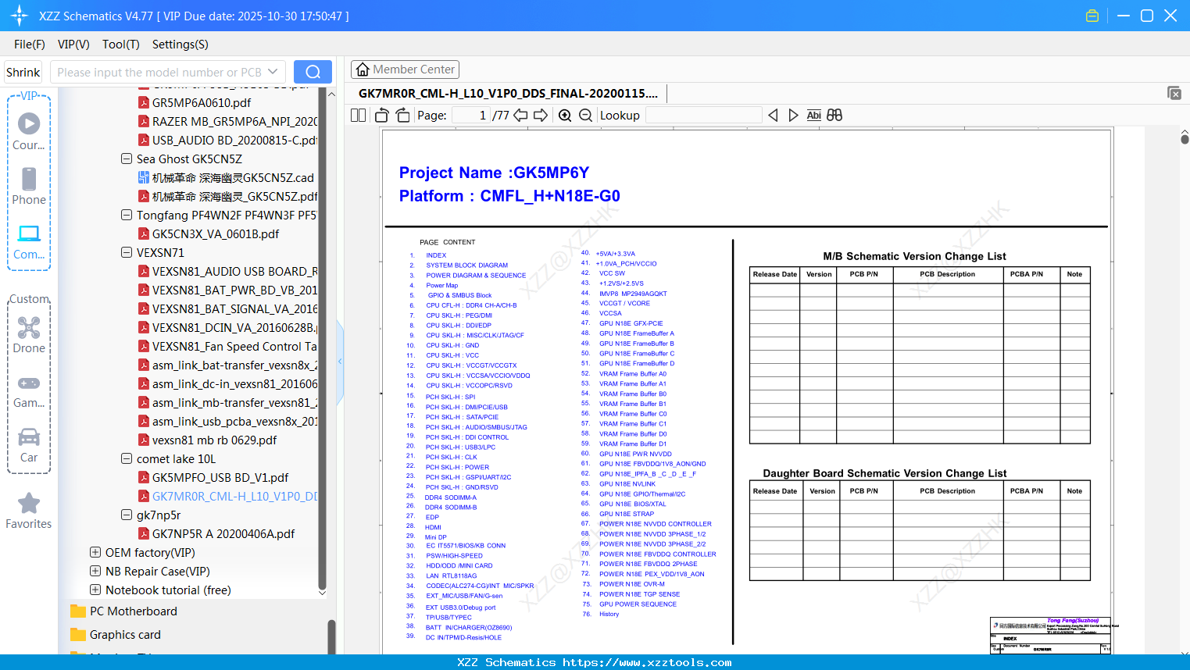Click the panel restore icon at top right
The width and height of the screenshot is (1190, 670).
point(1174,93)
